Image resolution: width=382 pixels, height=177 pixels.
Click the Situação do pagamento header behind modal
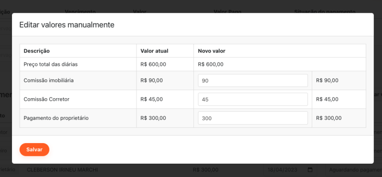pos(325,11)
